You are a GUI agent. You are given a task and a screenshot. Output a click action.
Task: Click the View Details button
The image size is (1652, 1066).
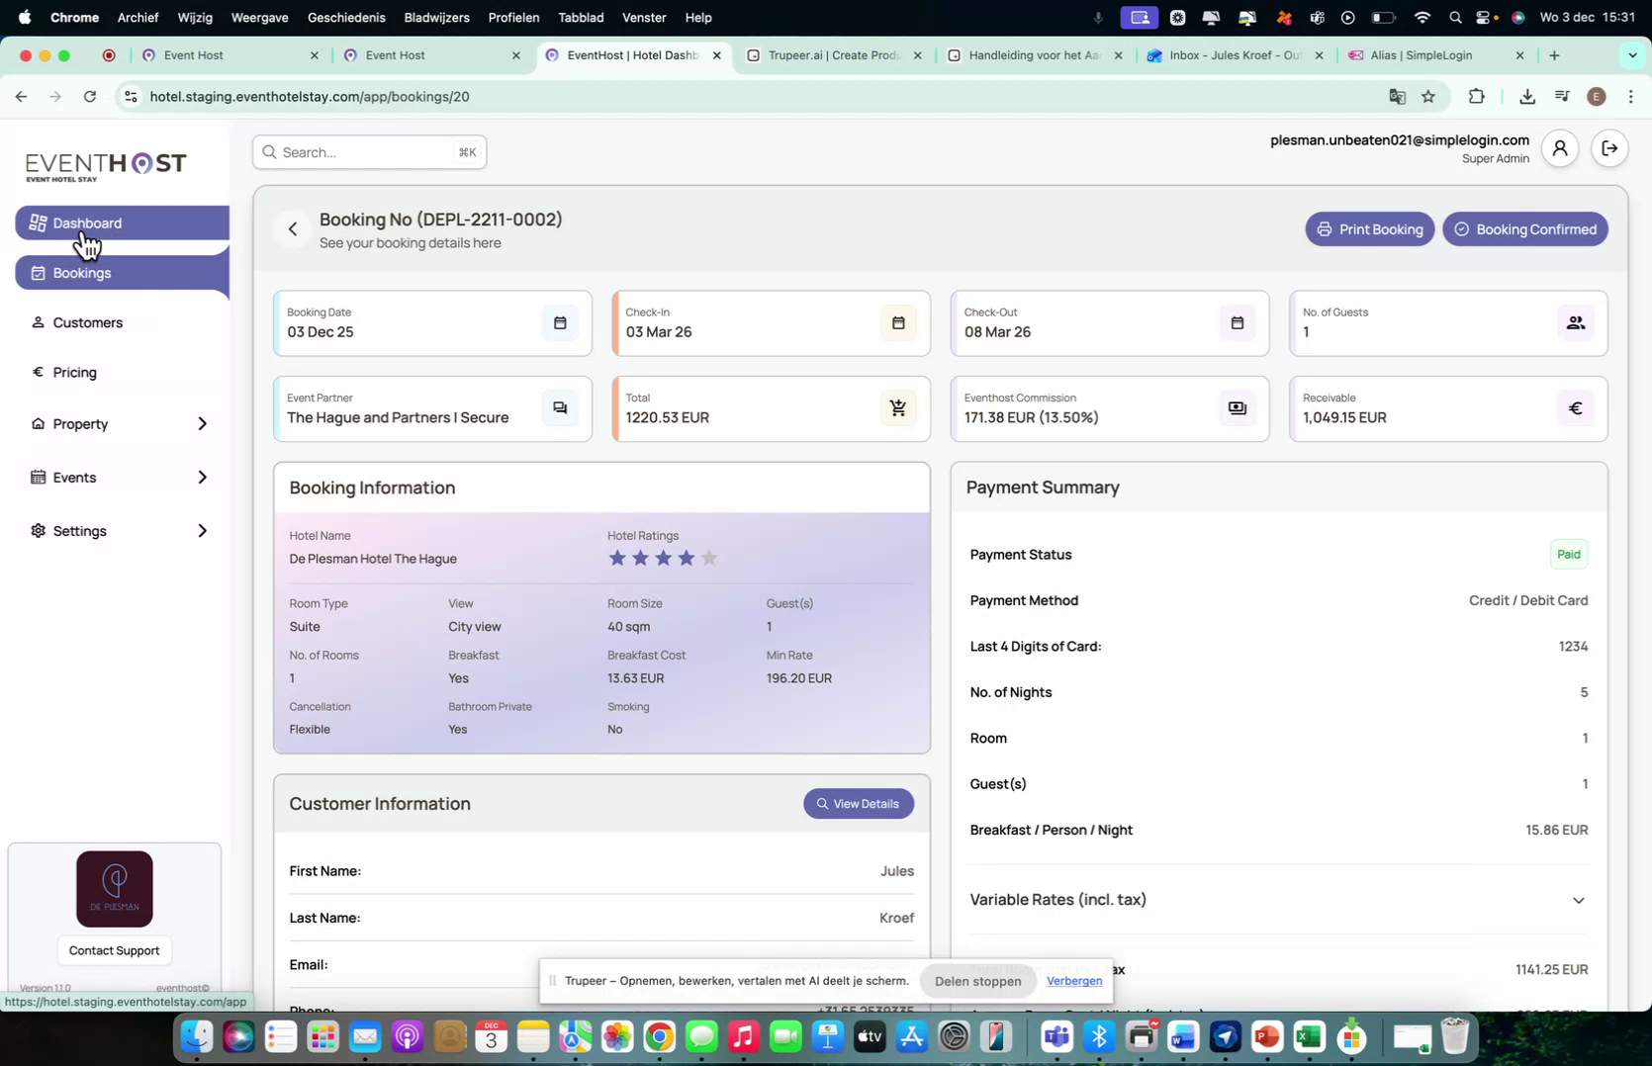(x=857, y=803)
